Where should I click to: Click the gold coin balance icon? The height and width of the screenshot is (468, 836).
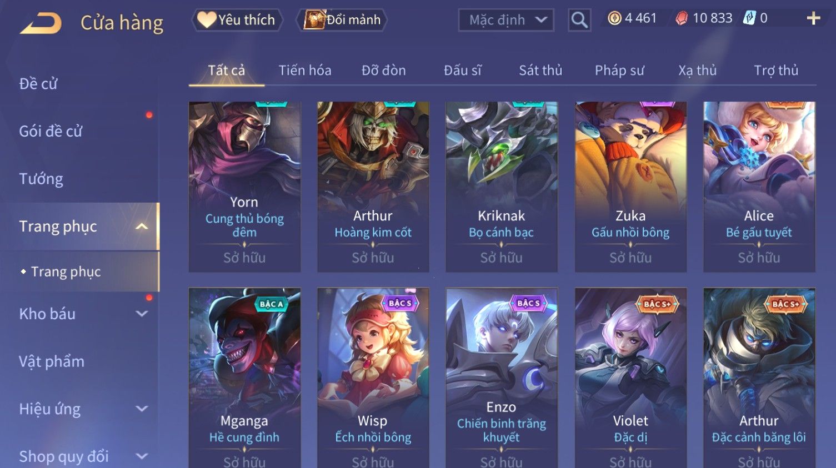pos(614,18)
